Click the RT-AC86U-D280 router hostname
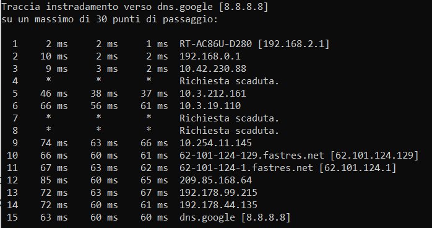The width and height of the screenshot is (432, 228). [x=215, y=44]
